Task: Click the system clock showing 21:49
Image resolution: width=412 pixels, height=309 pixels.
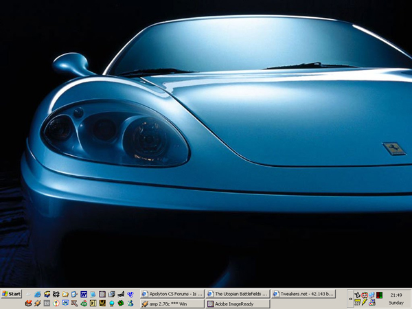Action: click(396, 295)
